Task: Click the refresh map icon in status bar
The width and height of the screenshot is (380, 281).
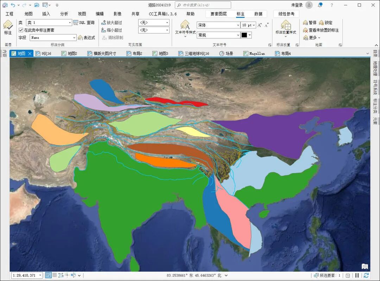Action: pos(366,275)
